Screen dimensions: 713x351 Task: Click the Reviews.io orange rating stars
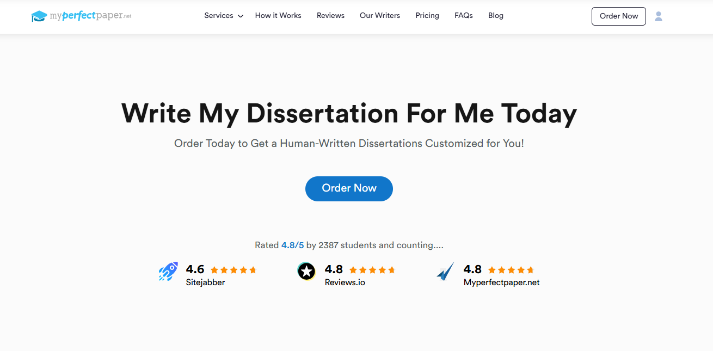point(372,270)
